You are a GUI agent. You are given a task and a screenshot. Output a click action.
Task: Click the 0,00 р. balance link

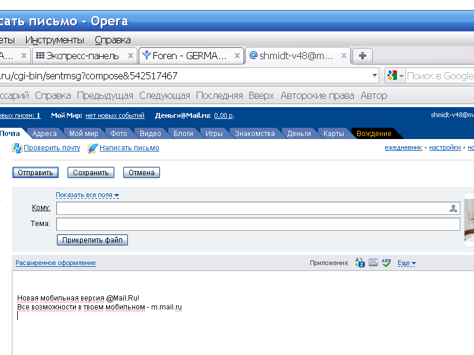click(x=224, y=115)
